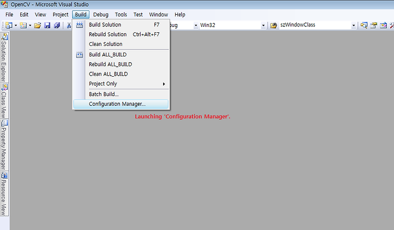The height and width of the screenshot is (230, 394).
Task: Launch Configuration Manager... from Build menu
Action: [x=121, y=104]
